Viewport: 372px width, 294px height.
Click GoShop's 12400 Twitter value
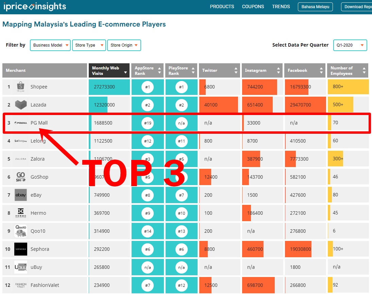click(x=211, y=177)
